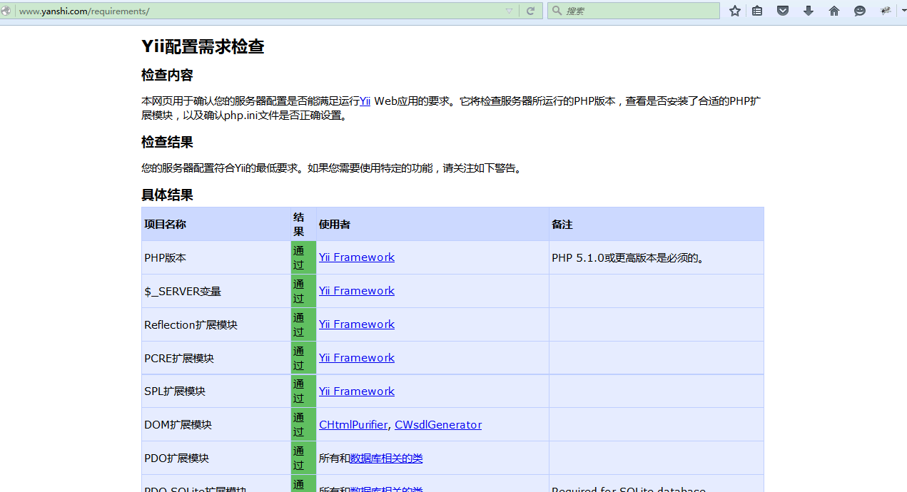
Task: Expand the URL history dropdown arrow
Action: (509, 11)
